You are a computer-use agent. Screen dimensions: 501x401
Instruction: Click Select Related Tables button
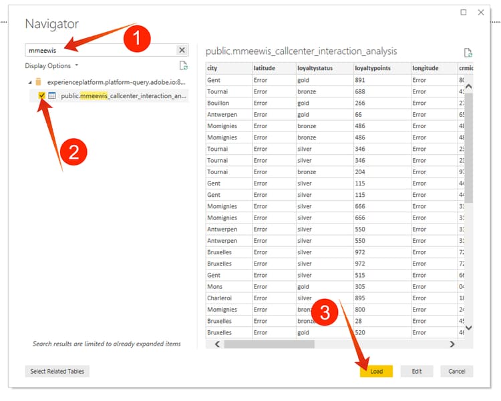(57, 371)
